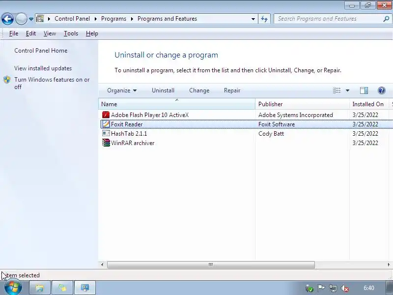Click the taskbar clock showing 6:40
Viewport: 393px width, 295px height.
[x=369, y=288]
